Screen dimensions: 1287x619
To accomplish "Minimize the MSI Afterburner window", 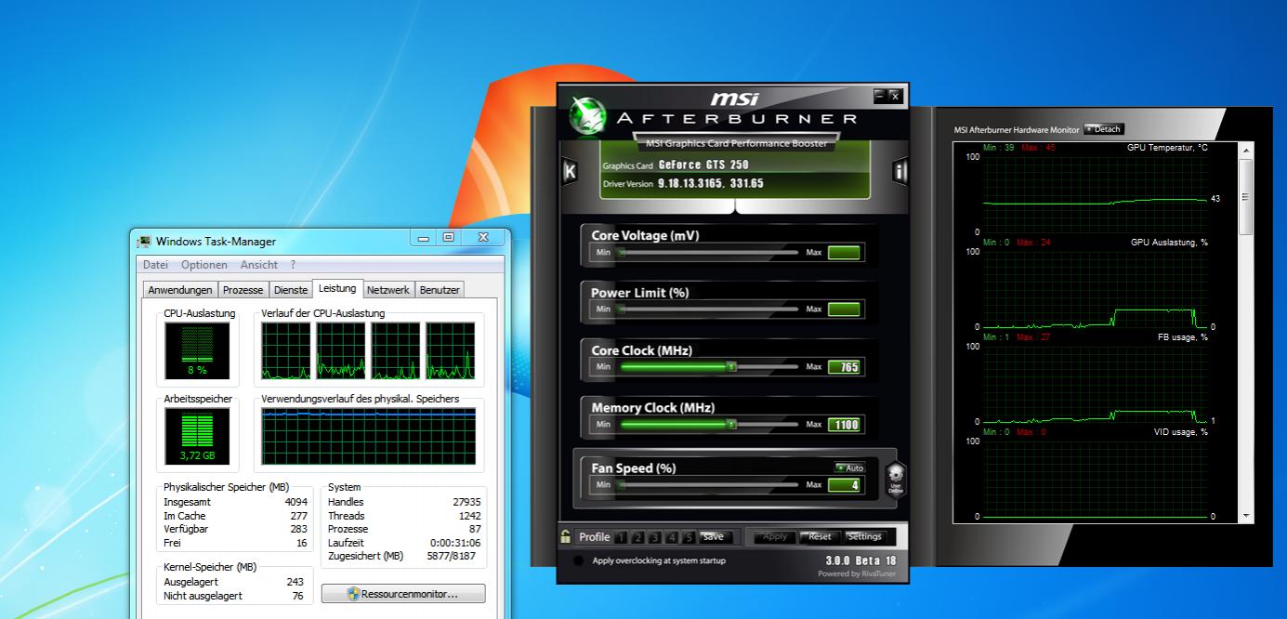I will tap(880, 96).
